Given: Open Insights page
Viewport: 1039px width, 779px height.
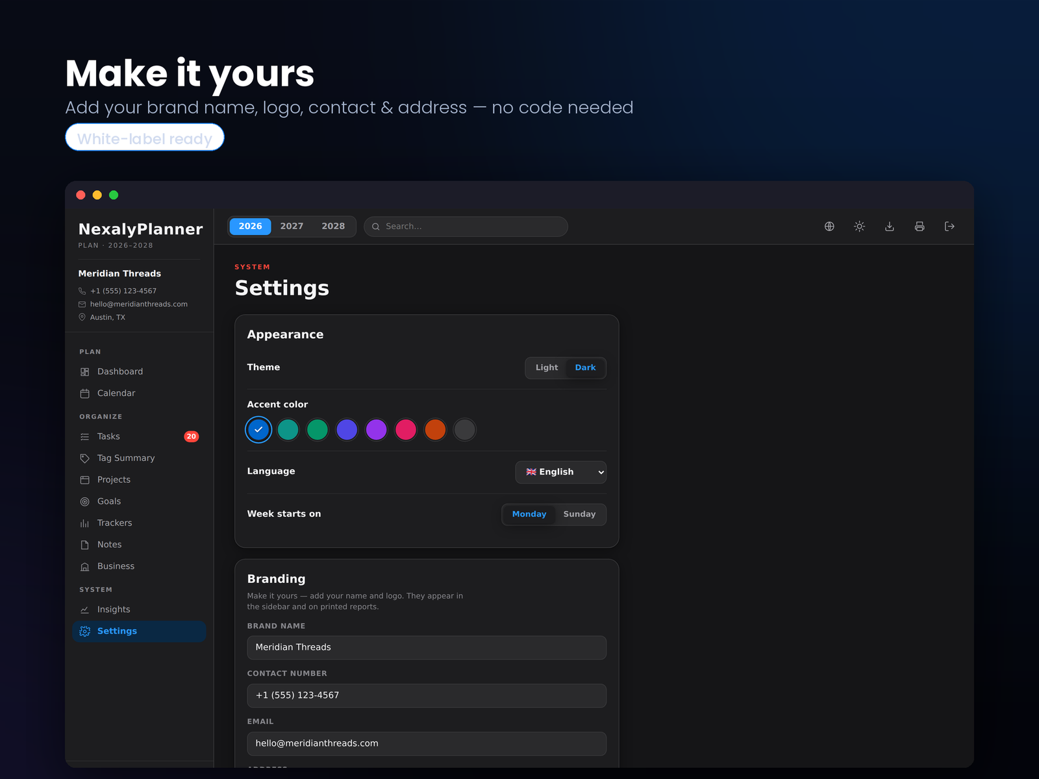Looking at the screenshot, I should [x=139, y=610].
